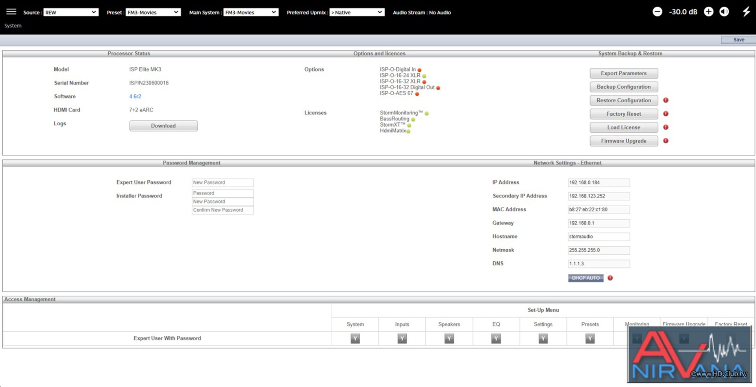Click warning icon next to DHCP AUTO
Image resolution: width=756 pixels, height=387 pixels.
click(x=610, y=278)
